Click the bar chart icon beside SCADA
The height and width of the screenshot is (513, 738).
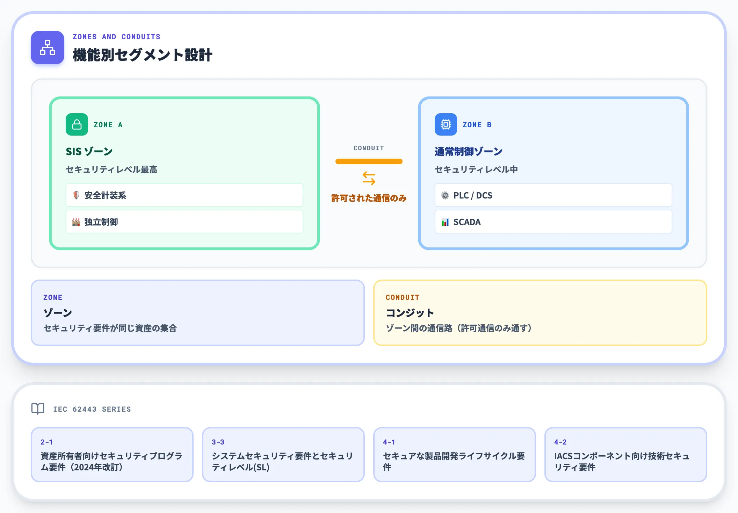pos(445,222)
